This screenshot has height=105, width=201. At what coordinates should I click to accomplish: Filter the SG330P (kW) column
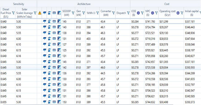tap(73, 13)
